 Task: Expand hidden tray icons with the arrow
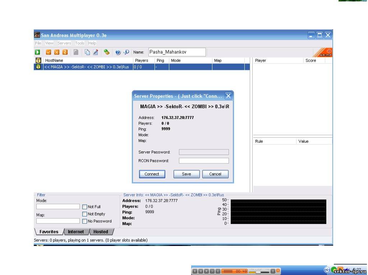[x=327, y=270]
